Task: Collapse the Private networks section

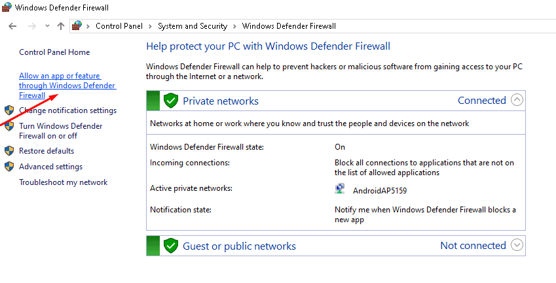Action: pyautogui.click(x=517, y=100)
